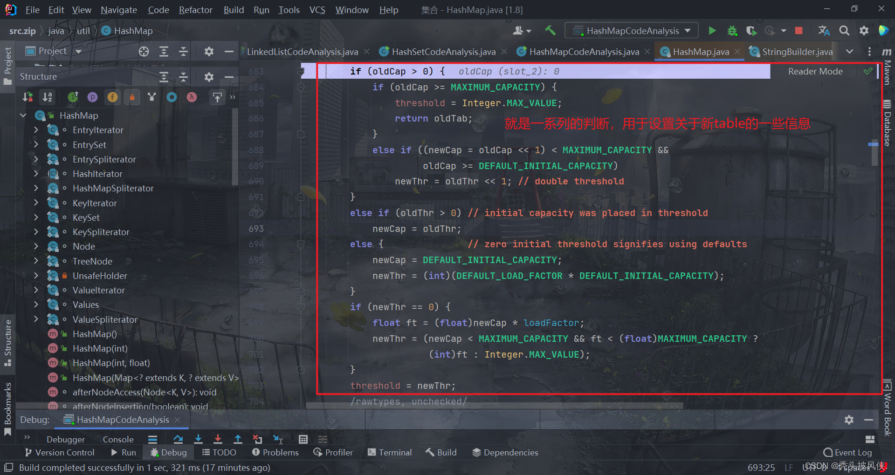
Task: Click the editor vertical scrollbar marker
Action: [x=873, y=144]
